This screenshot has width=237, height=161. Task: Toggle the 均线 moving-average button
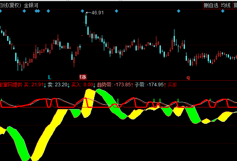coord(226,6)
